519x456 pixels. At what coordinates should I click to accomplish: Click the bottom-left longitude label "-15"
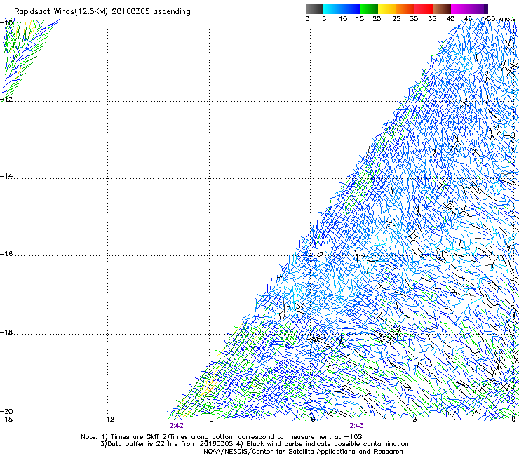(x=6, y=420)
